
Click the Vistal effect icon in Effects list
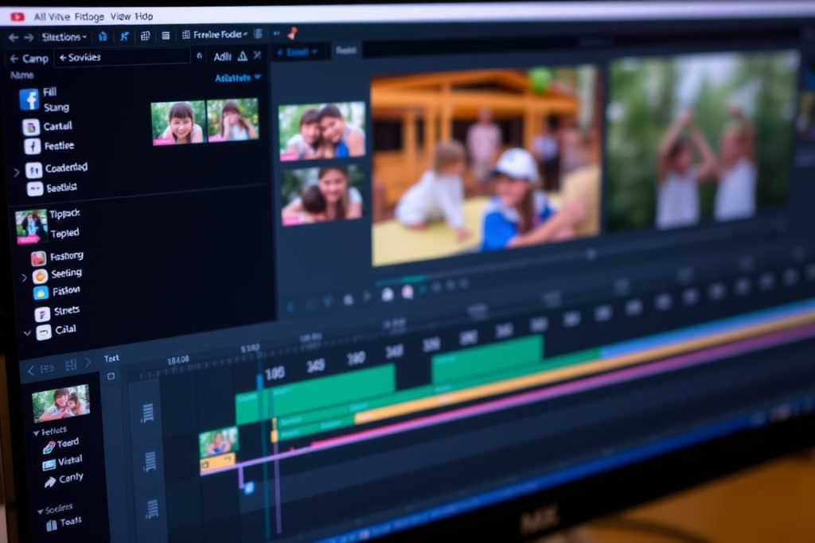pyautogui.click(x=49, y=463)
